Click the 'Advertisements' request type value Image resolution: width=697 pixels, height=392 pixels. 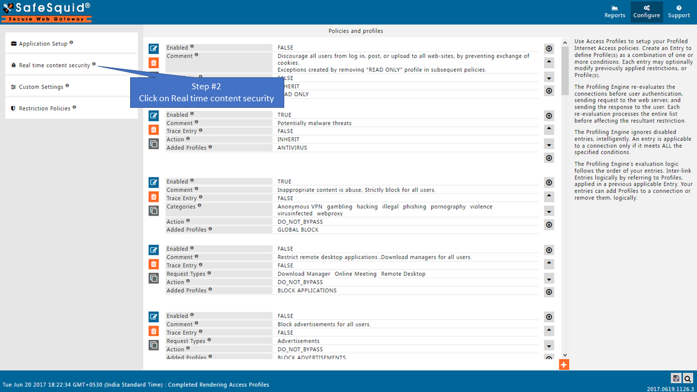click(298, 341)
